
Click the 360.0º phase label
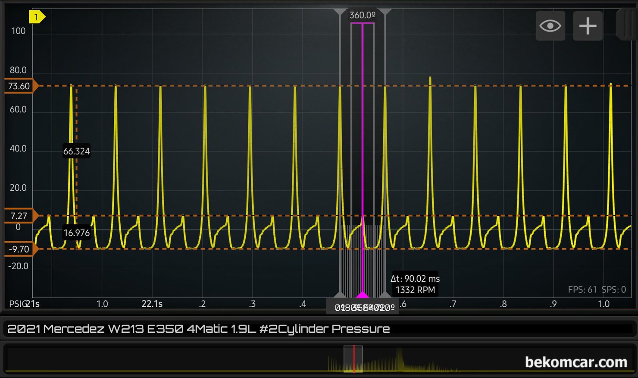pos(362,15)
